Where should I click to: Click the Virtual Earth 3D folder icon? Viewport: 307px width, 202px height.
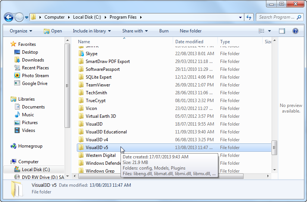coord(81,116)
